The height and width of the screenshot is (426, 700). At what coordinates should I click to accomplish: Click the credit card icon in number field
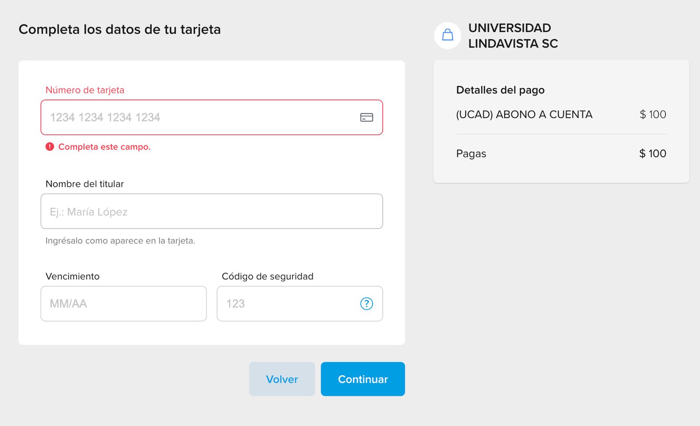367,117
